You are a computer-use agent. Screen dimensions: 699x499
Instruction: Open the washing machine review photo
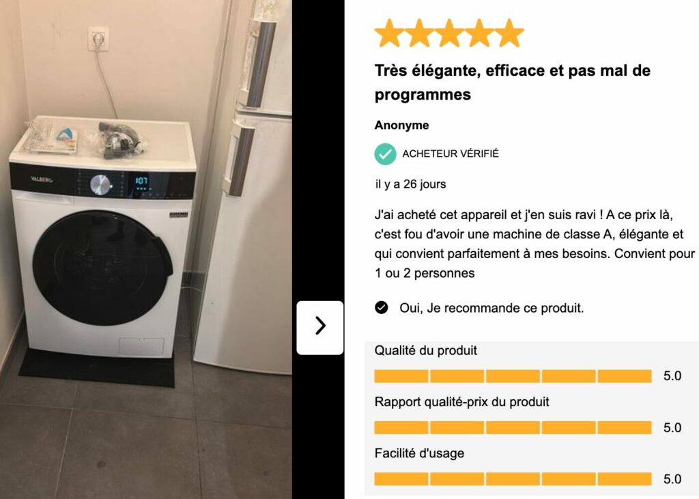(x=146, y=249)
